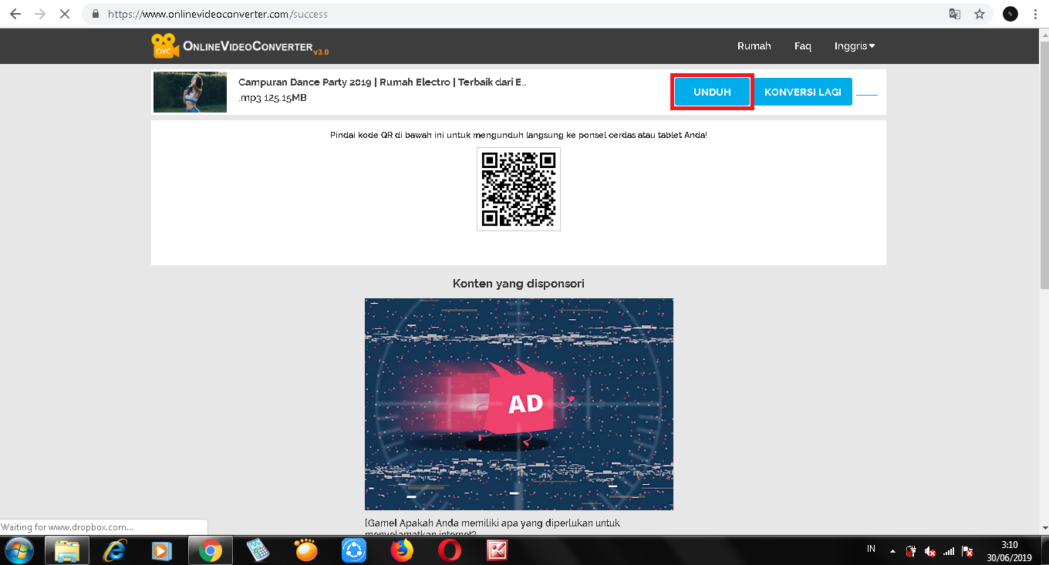Launch Firefox from the taskbar
The image size is (1049, 565).
point(402,550)
